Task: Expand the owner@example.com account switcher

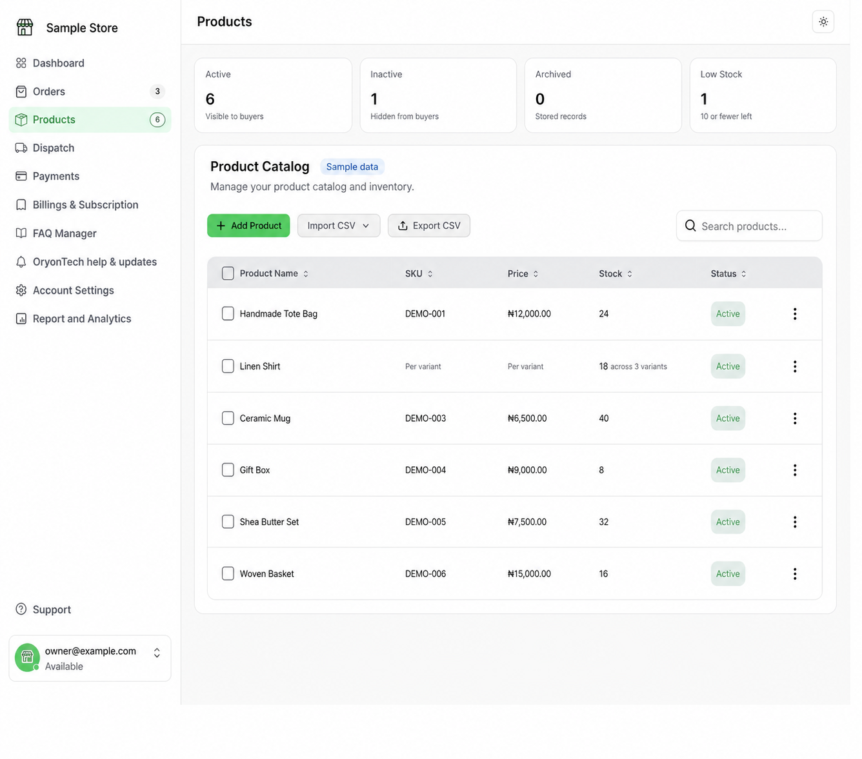Action: [x=157, y=653]
